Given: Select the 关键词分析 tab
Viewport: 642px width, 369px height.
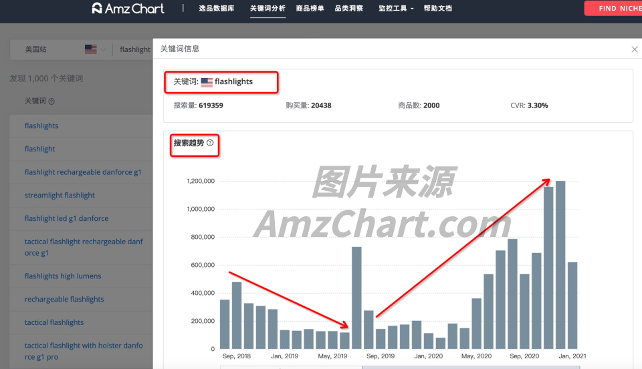Looking at the screenshot, I should (267, 8).
